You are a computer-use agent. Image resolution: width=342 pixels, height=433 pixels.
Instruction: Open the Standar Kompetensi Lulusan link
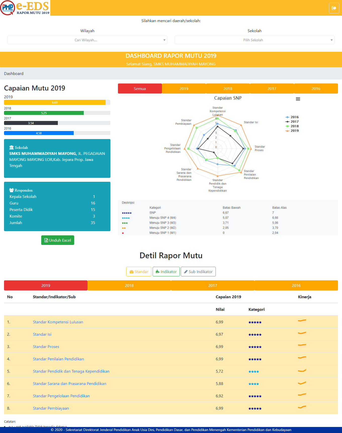(x=58, y=322)
